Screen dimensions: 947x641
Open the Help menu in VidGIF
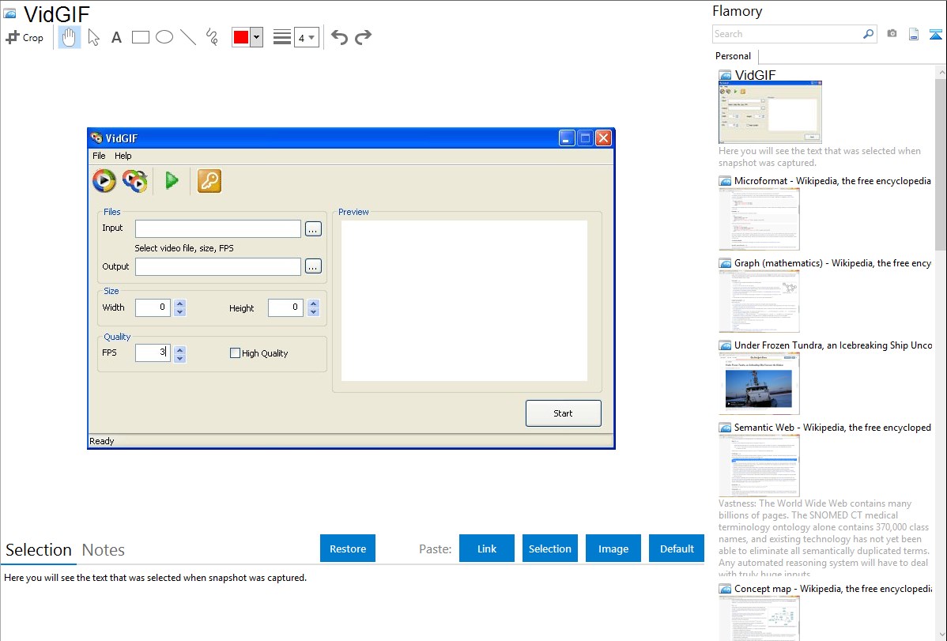(123, 156)
